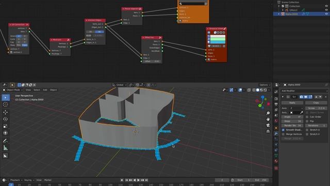330x186 pixels.
Task: Toggle screw modifier render camera icon
Action: (x=301, y=97)
